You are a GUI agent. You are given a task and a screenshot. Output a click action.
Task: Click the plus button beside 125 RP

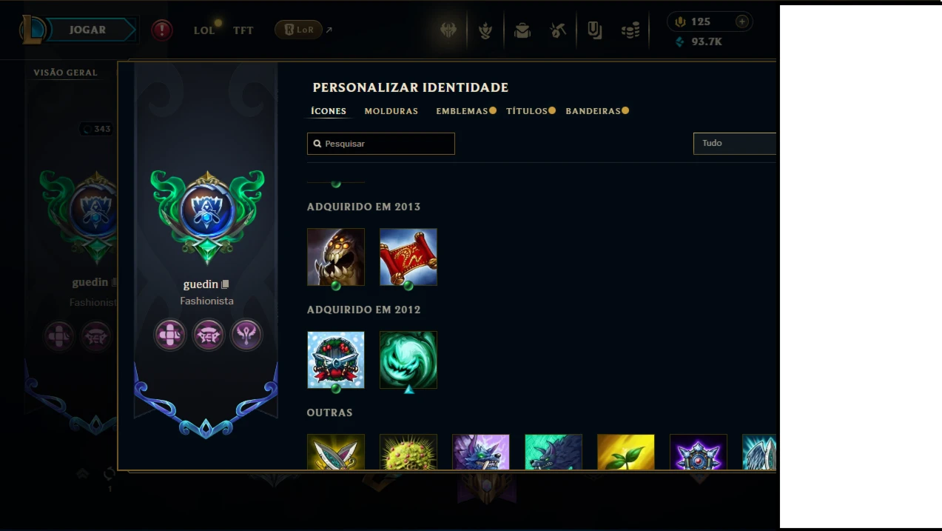click(742, 21)
